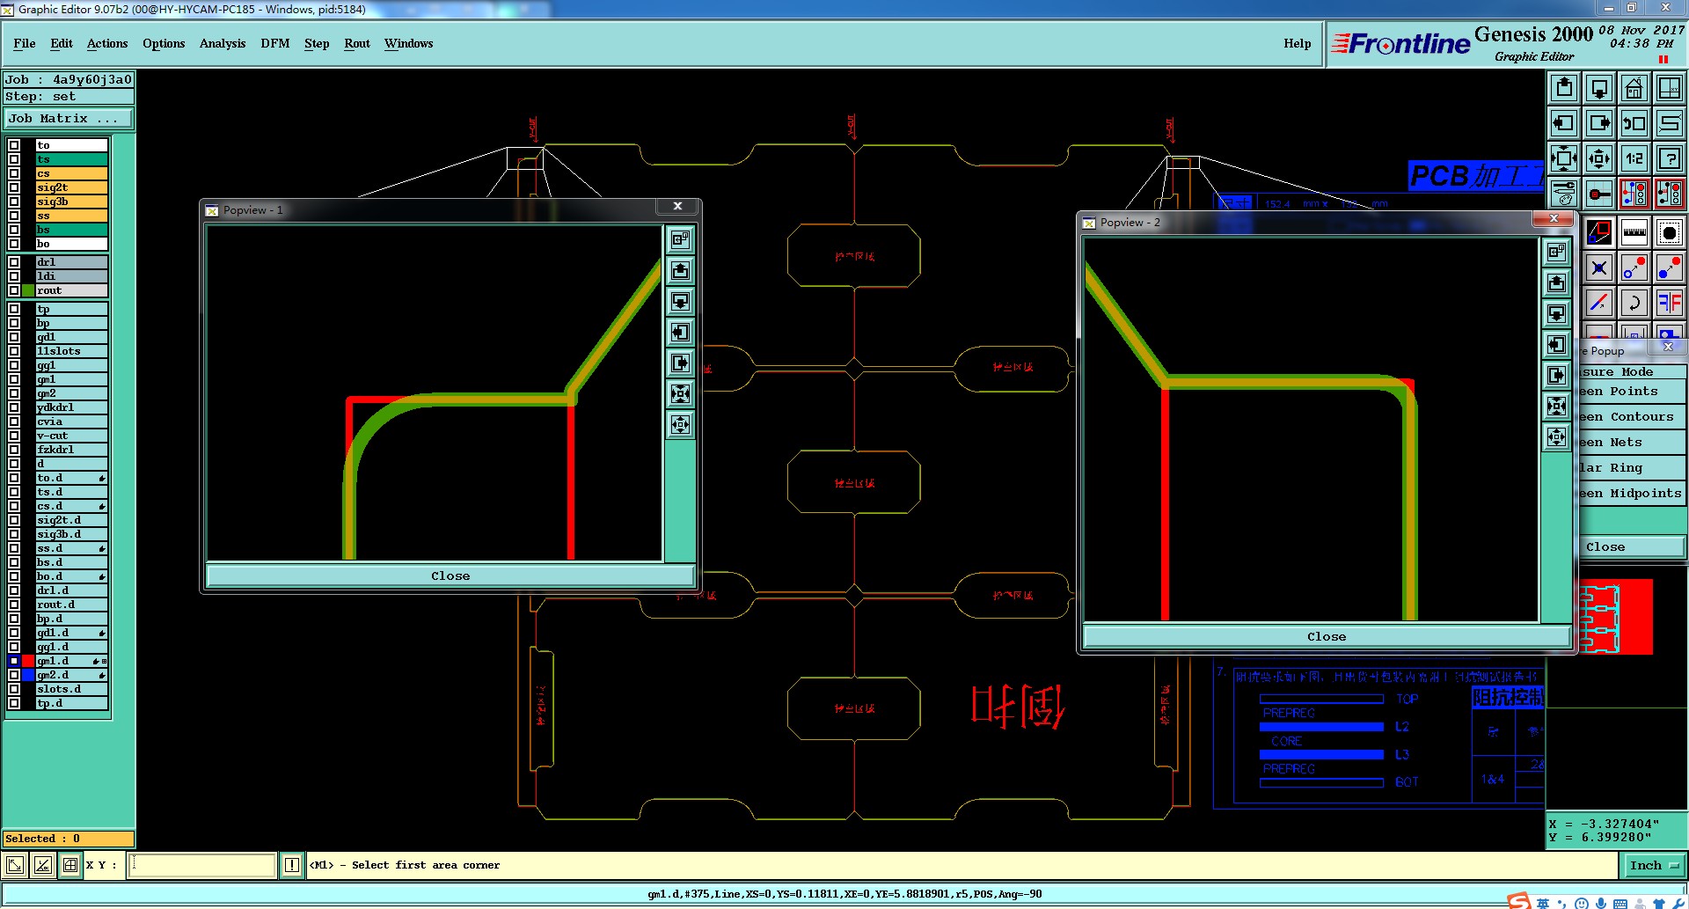
Task: Toggle the checkbox for layer gm1.d
Action: pos(14,661)
